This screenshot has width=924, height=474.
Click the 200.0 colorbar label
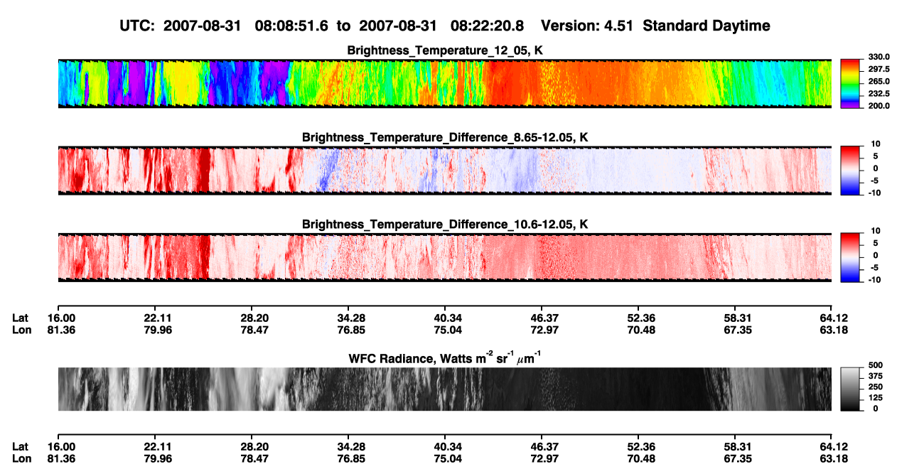click(x=879, y=105)
